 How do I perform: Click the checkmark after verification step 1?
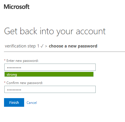tap(42, 46)
